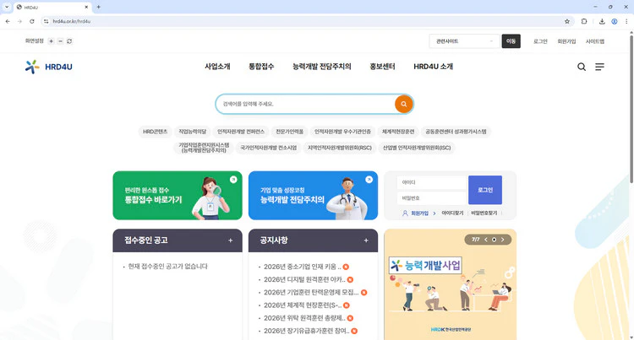Screen dimensions: 634x340
Task: Expand 접수중인 공고 with plus icon
Action: click(x=230, y=240)
